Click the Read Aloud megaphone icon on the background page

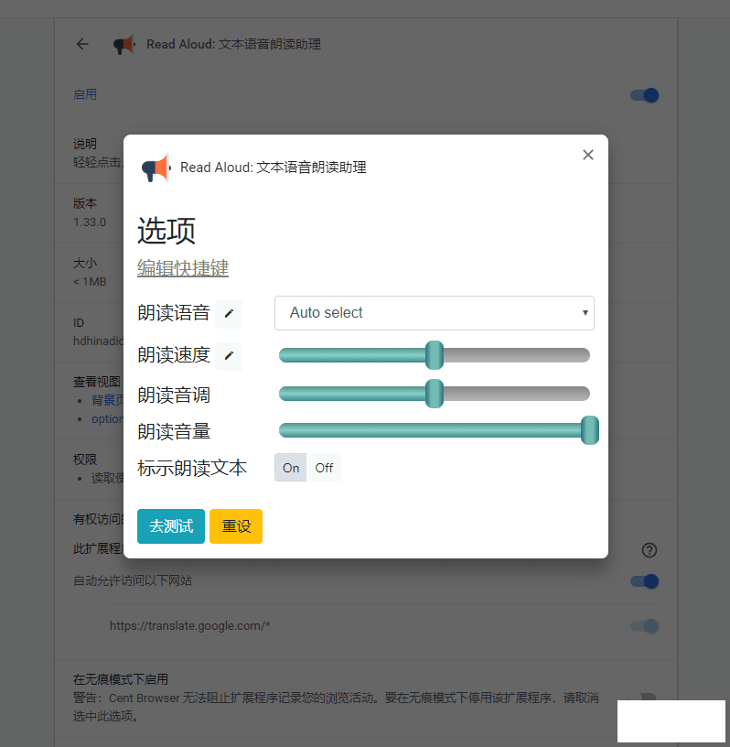[x=123, y=44]
